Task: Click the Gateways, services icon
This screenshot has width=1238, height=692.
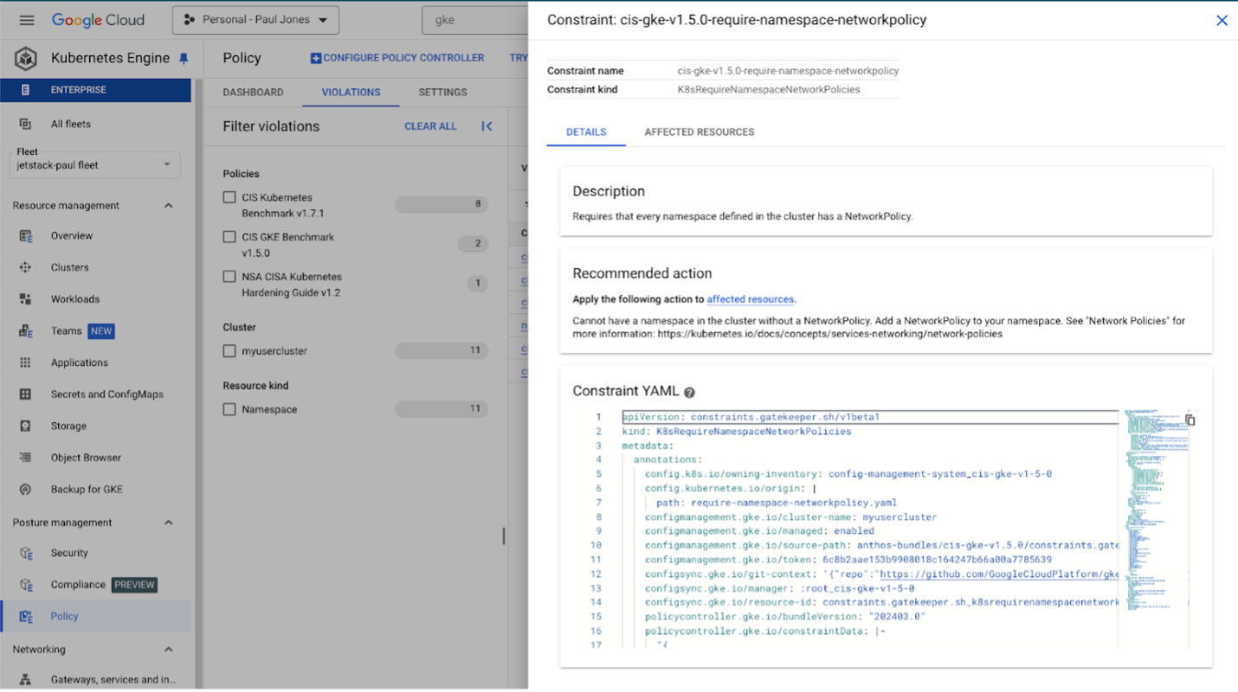Action: coord(25,680)
